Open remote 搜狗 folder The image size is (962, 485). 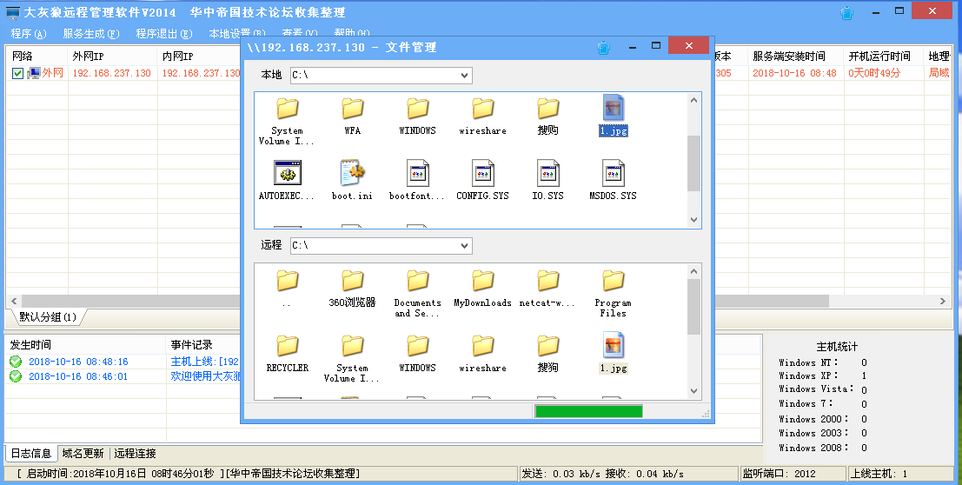[x=547, y=353]
